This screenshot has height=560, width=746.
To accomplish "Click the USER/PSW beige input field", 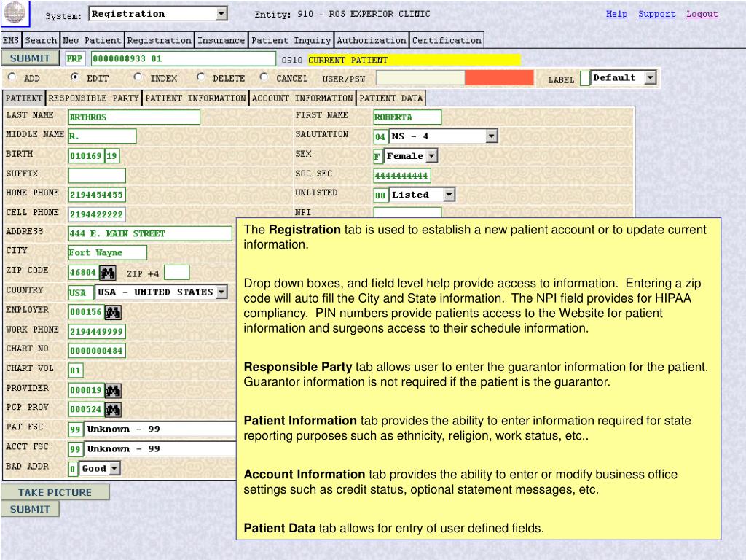I will (420, 77).
